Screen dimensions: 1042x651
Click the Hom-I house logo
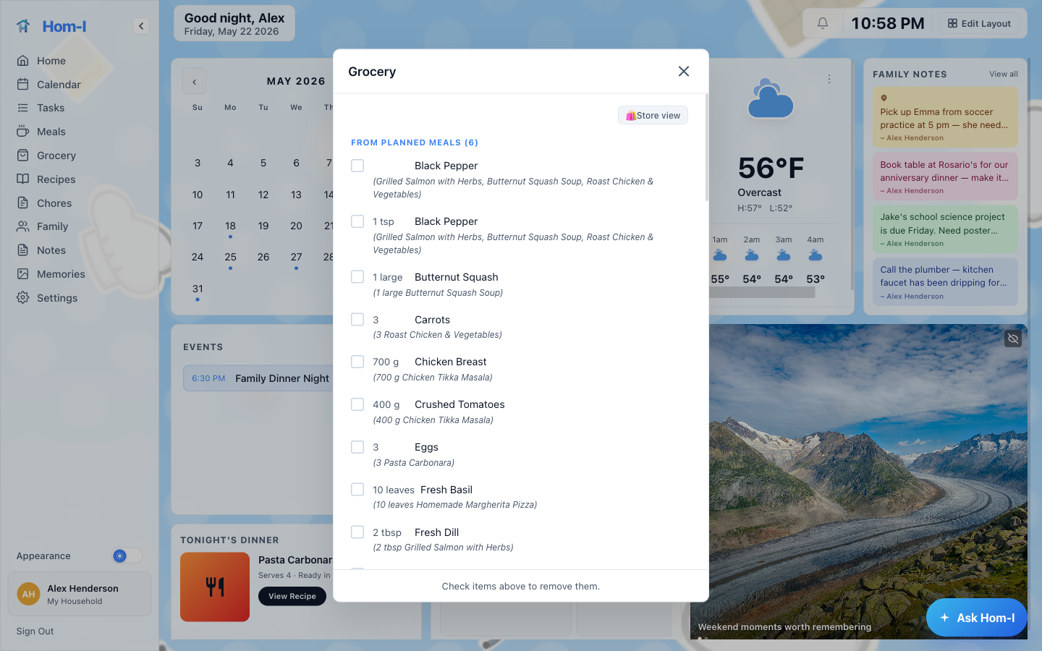click(x=24, y=26)
